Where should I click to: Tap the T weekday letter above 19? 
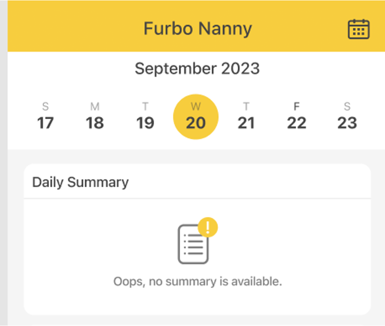click(145, 107)
